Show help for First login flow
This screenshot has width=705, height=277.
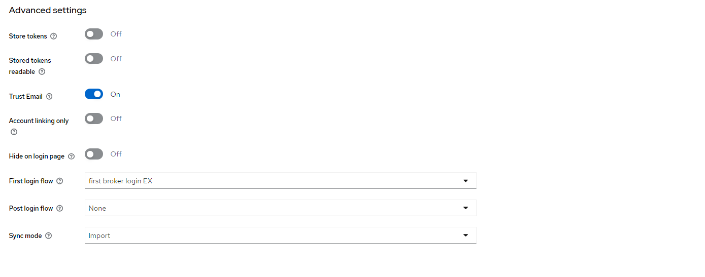[x=60, y=181]
